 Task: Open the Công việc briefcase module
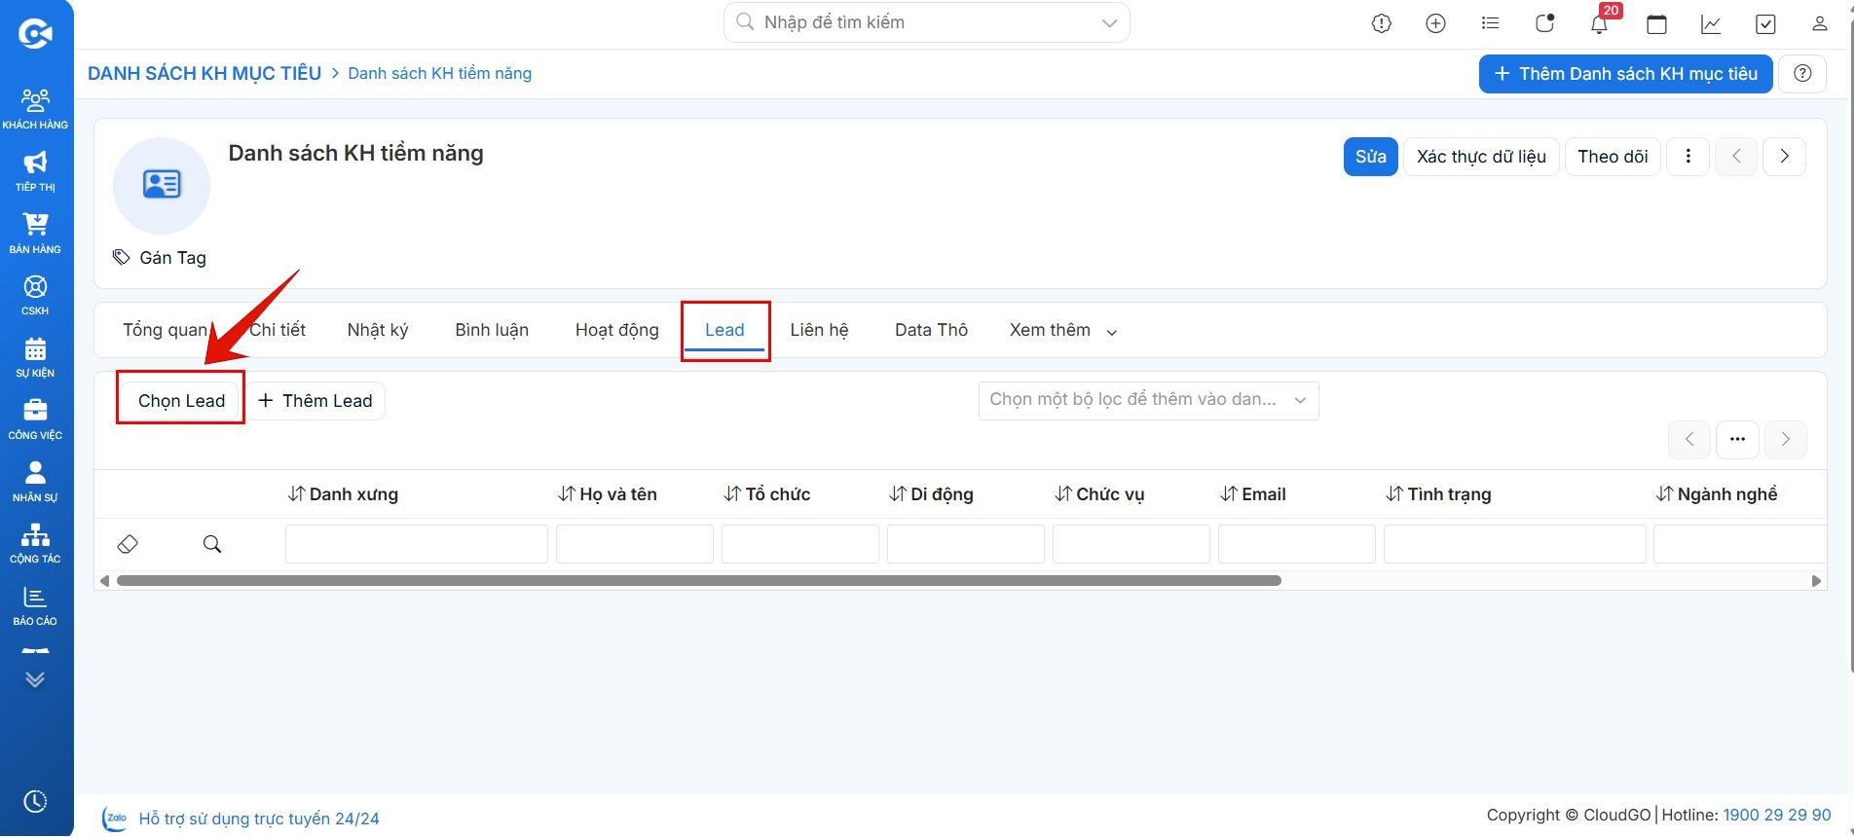click(x=35, y=419)
